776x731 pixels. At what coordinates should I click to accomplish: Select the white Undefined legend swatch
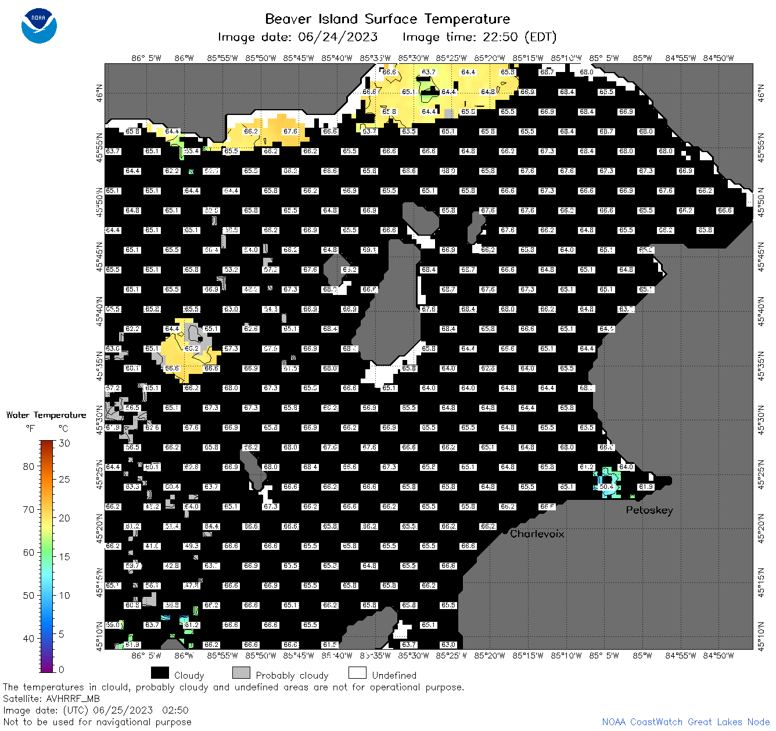(357, 672)
